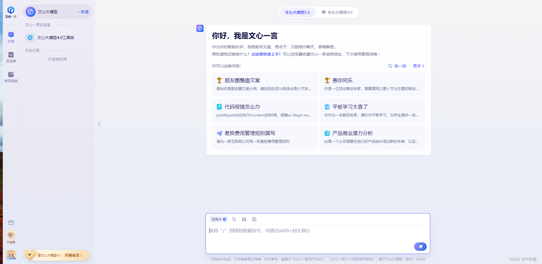The height and width of the screenshot is (264, 542).
Task: Click the trophy icon of 朋友圈整蛊文案
Action: 219,81
